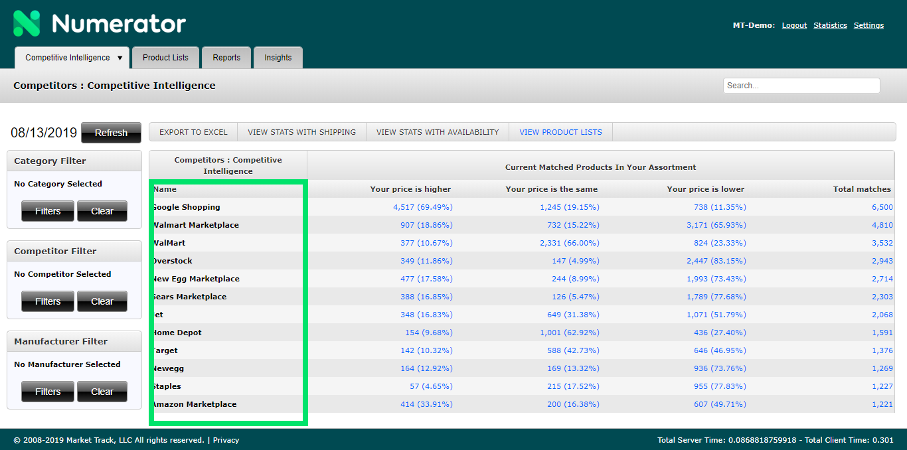Switch to the Insights tab
This screenshot has height=450, width=907.
coord(278,58)
